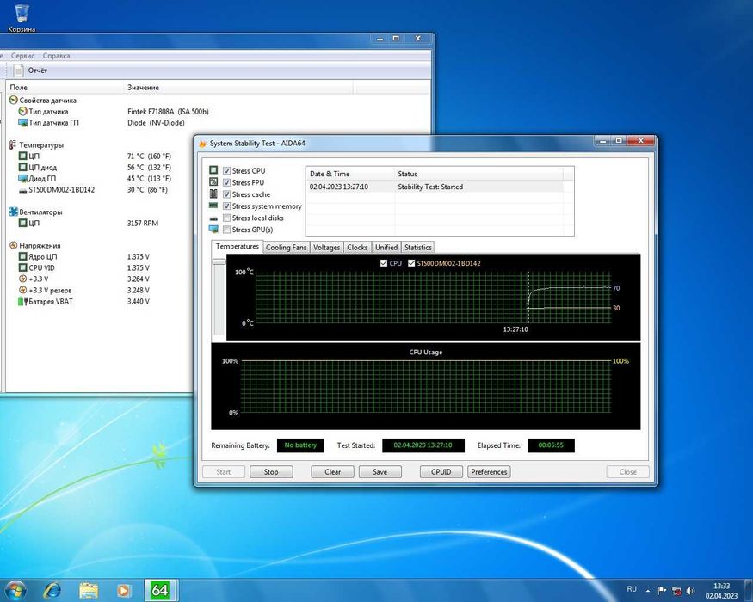Enable the Stress GPU(s) checkbox
The height and width of the screenshot is (602, 753).
coord(226,230)
